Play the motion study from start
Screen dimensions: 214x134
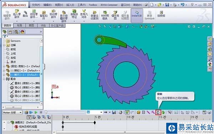[x=31, y=112]
